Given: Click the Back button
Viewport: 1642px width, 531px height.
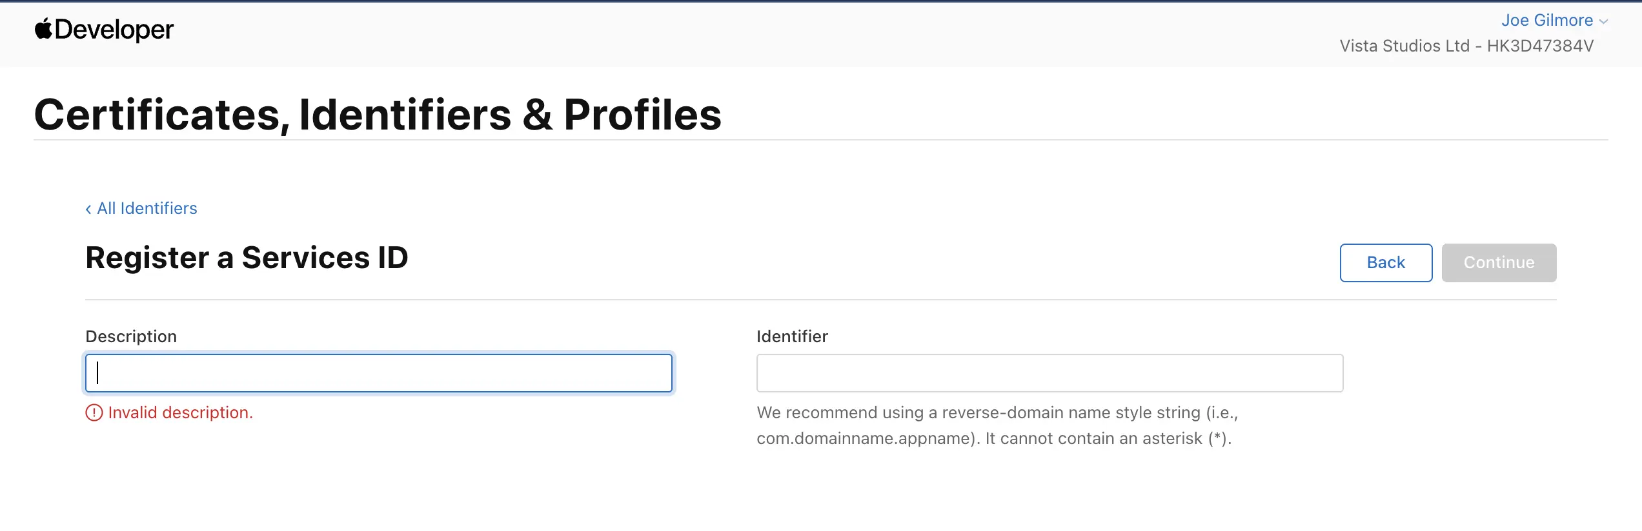Looking at the screenshot, I should click(1386, 263).
